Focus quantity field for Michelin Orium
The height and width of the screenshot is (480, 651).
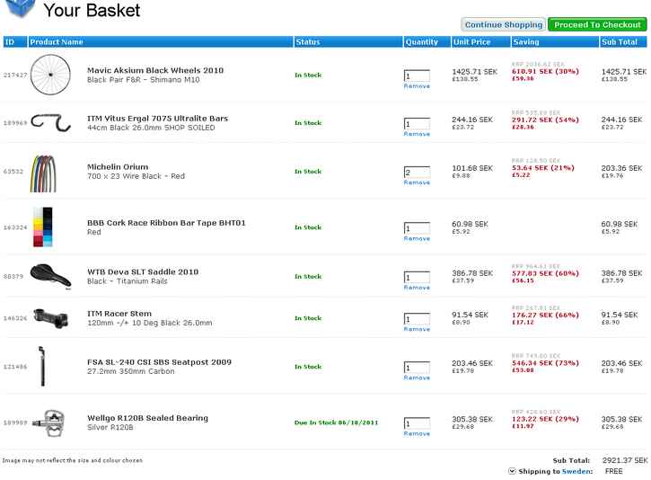(417, 172)
